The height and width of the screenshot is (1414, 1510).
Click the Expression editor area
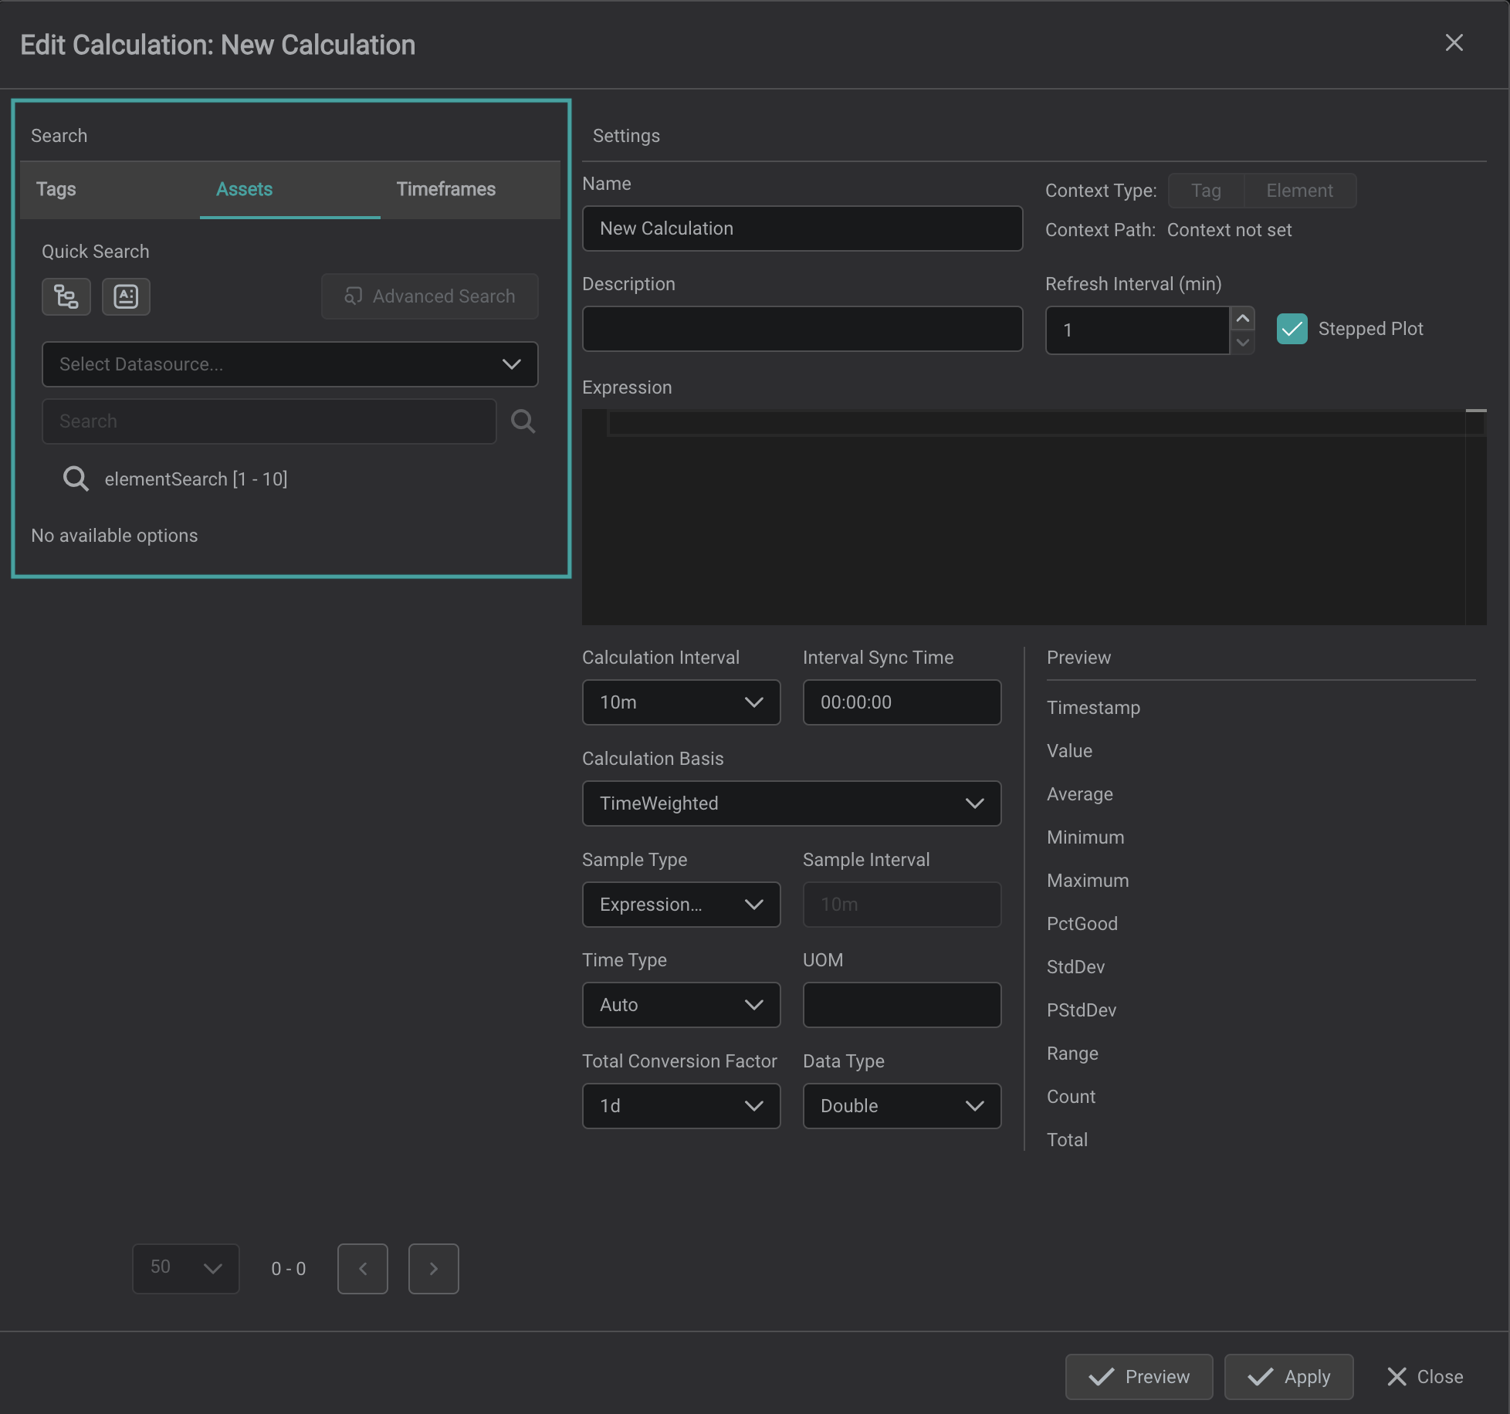[x=1034, y=517]
